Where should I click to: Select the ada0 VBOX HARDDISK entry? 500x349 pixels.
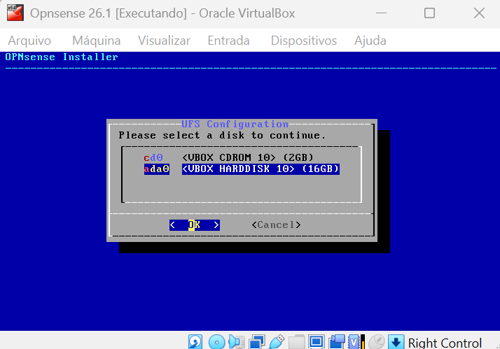tap(242, 169)
